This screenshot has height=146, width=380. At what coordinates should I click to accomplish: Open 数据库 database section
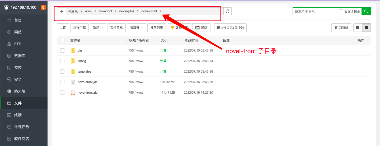click(x=24, y=56)
